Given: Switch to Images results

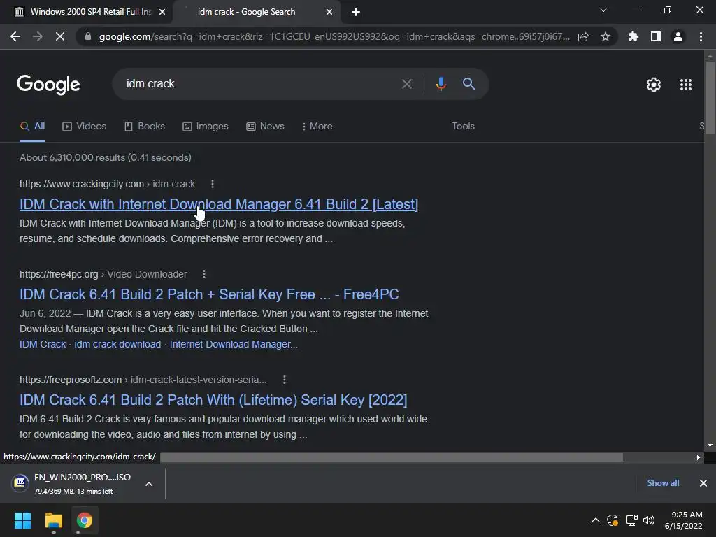Looking at the screenshot, I should pyautogui.click(x=206, y=127).
